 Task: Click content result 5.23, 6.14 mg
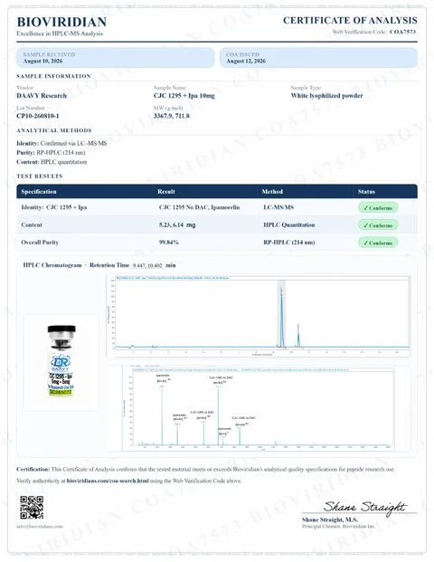click(x=177, y=224)
